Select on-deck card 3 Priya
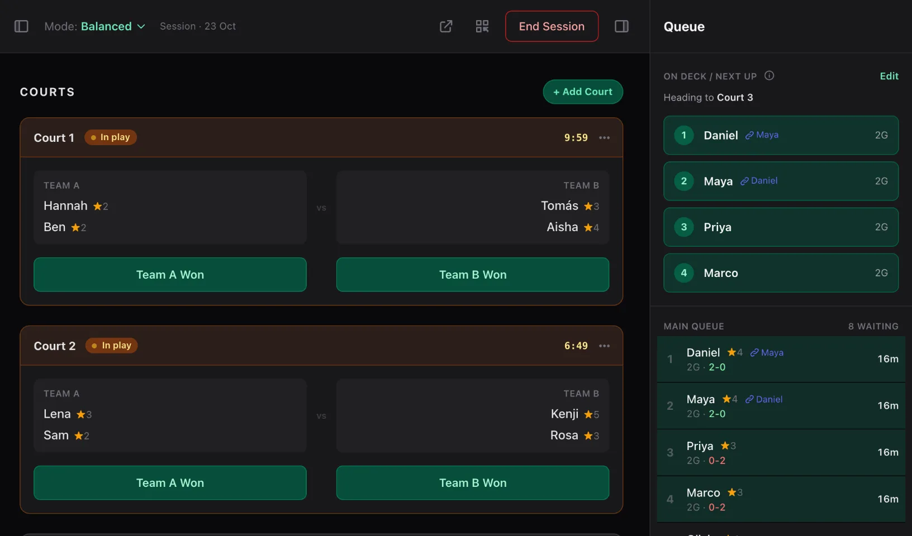The image size is (912, 536). click(781, 227)
